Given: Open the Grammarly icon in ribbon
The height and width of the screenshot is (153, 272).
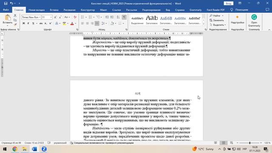Looking at the screenshot, I should tap(254, 17).
